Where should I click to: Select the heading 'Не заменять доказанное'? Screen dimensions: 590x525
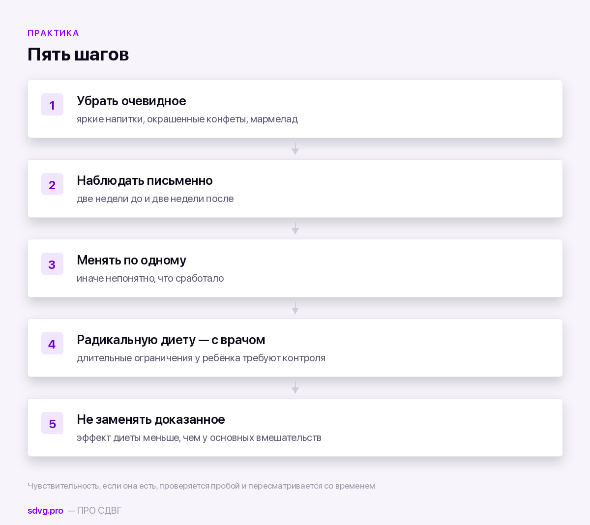pos(150,419)
